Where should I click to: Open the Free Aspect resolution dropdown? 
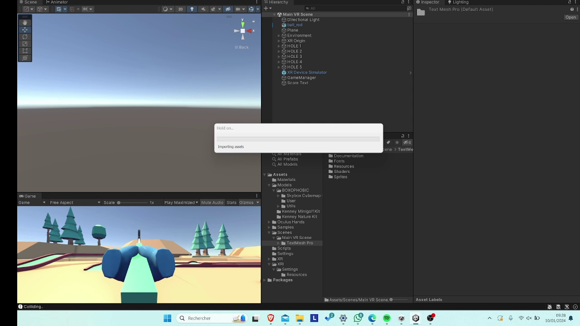(x=75, y=202)
